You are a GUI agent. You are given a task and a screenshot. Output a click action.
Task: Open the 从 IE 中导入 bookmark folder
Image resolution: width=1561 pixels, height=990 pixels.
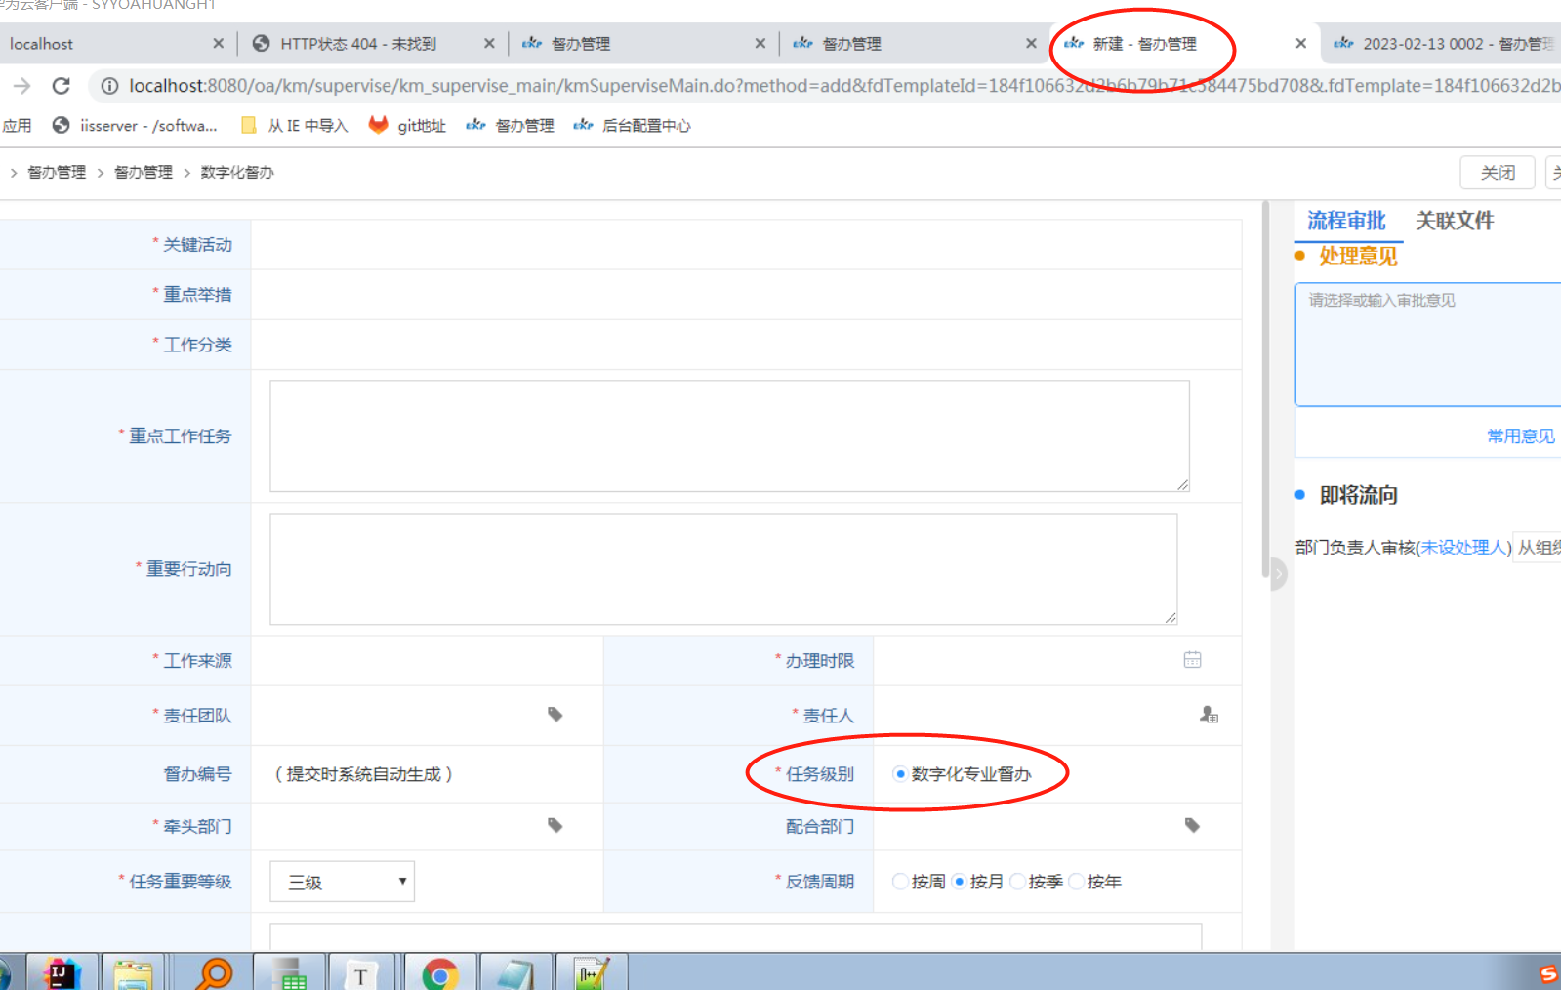point(294,125)
